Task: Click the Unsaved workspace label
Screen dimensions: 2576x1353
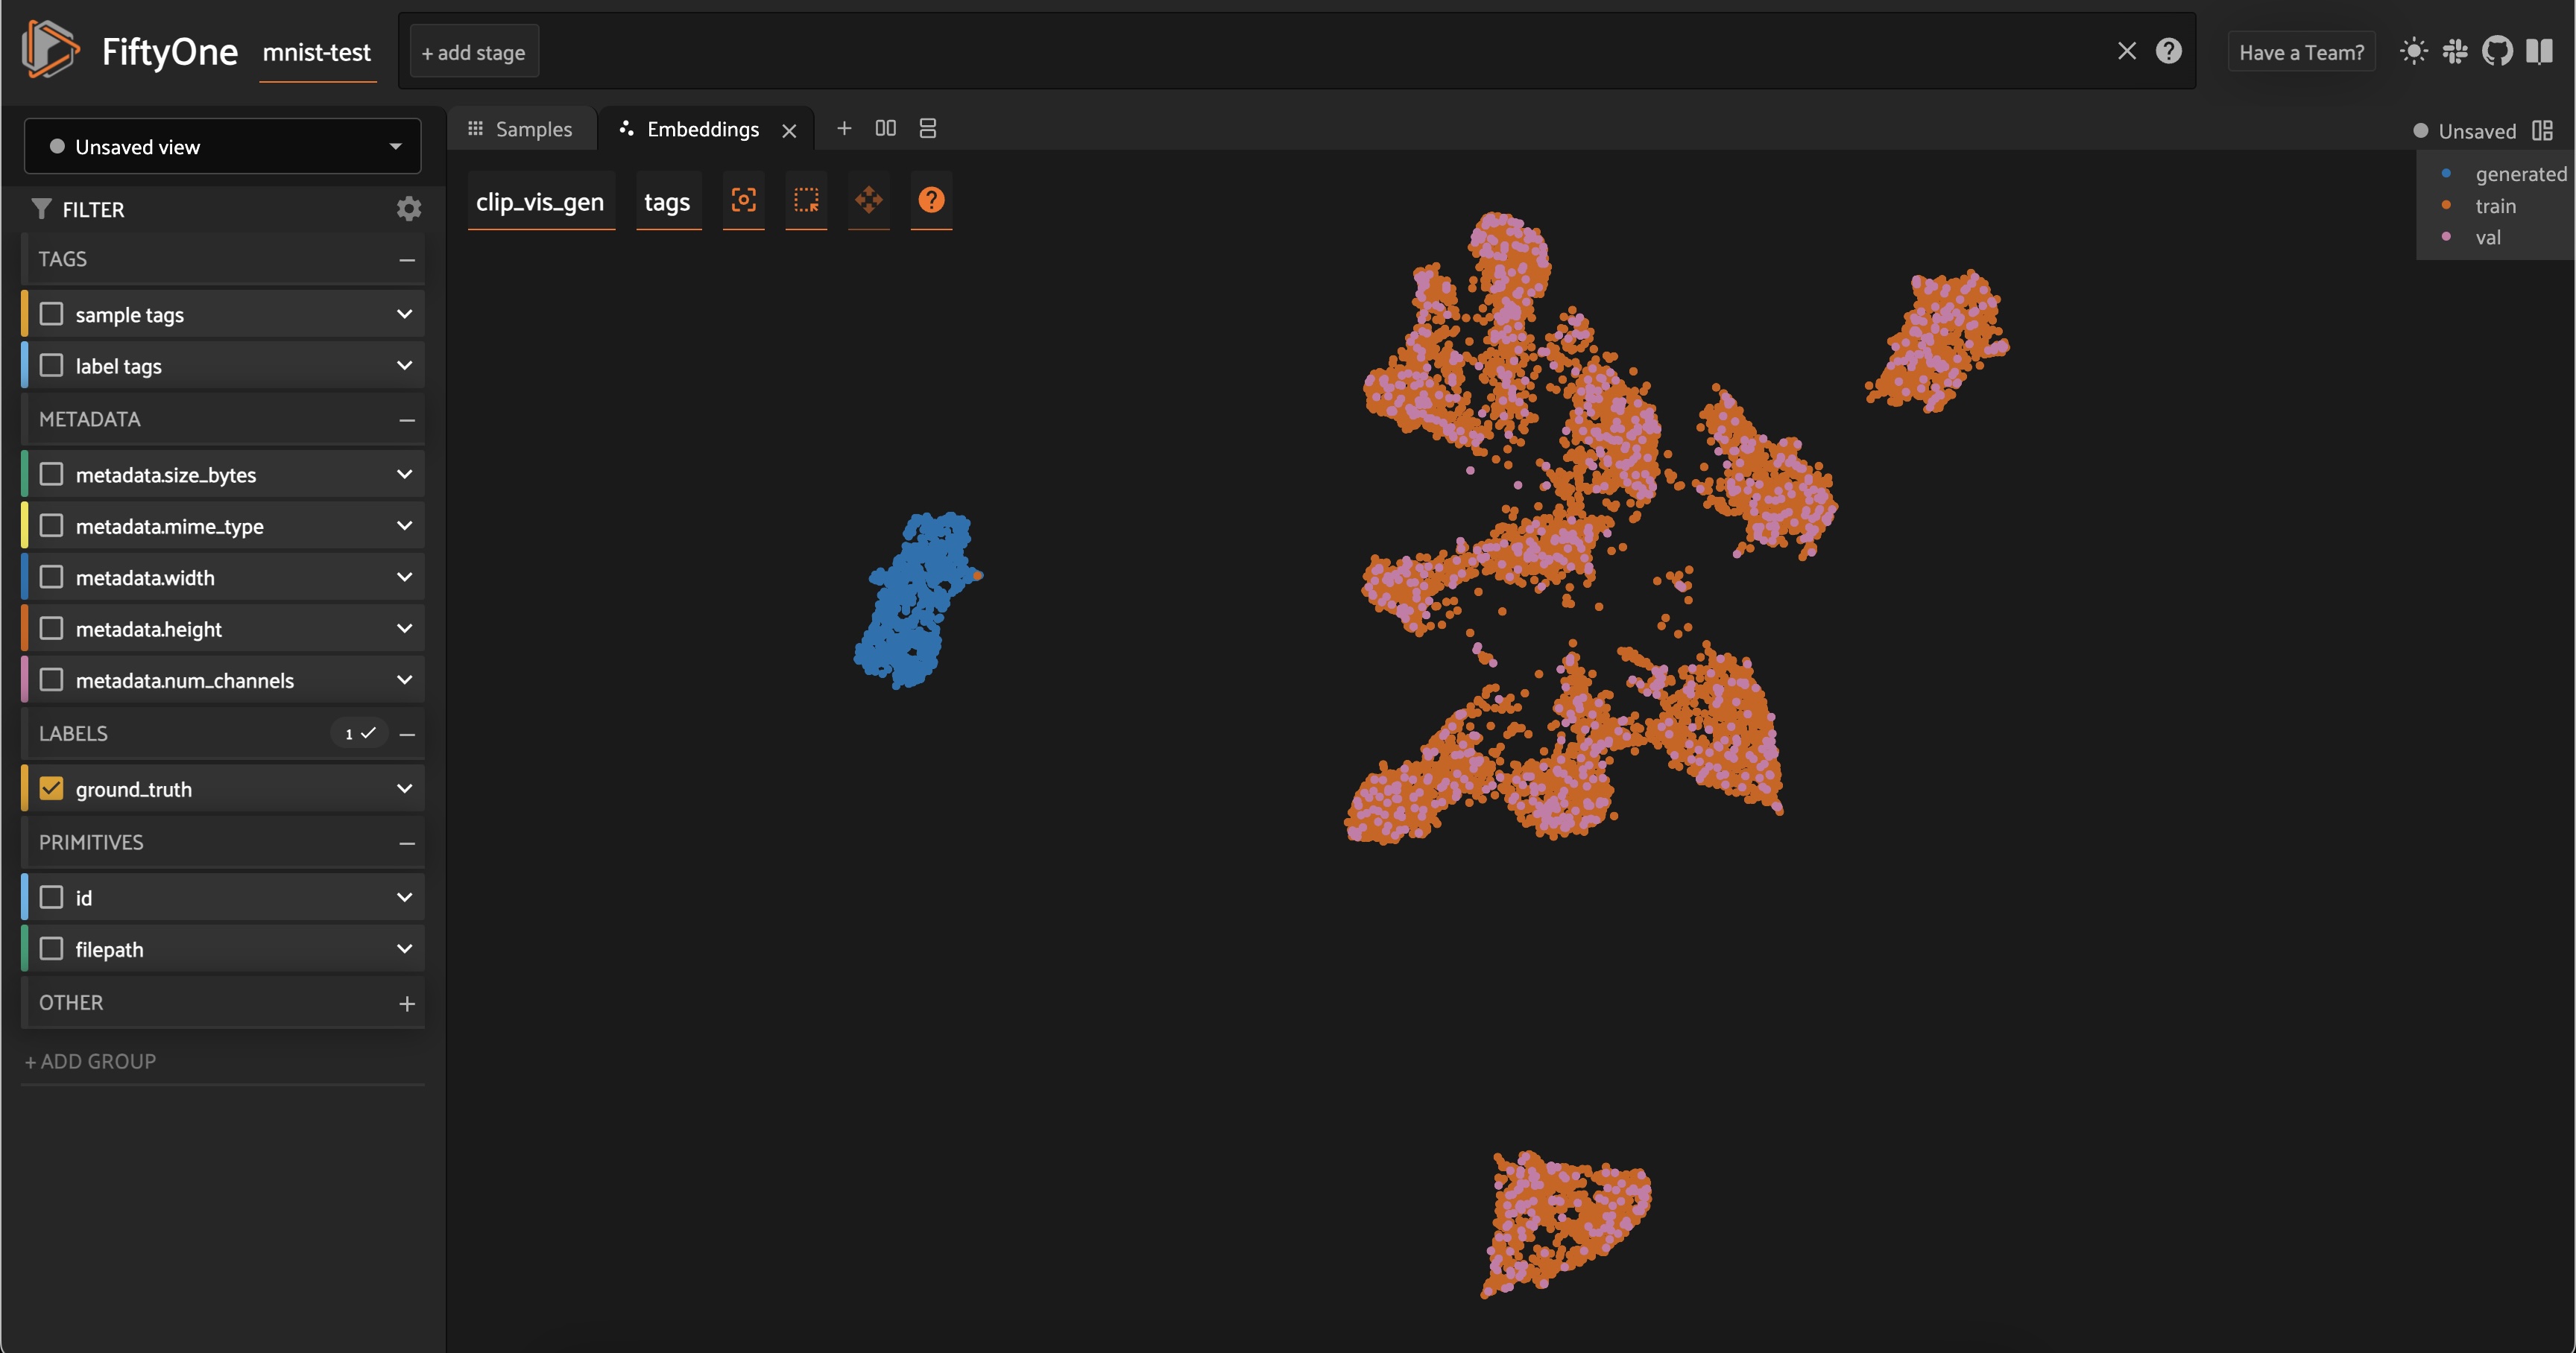Action: click(x=2477, y=131)
